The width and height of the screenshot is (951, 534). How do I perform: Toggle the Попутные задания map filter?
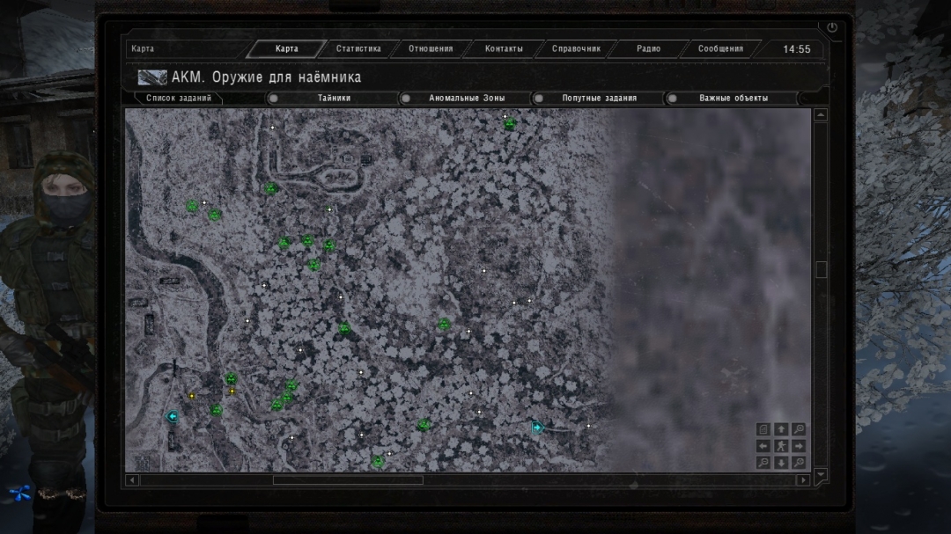click(600, 99)
